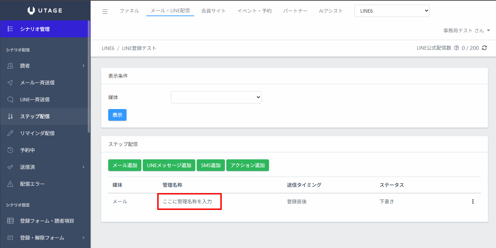Expand the 送信済 submenu arrow
This screenshot has width=496, height=248.
coord(84,167)
